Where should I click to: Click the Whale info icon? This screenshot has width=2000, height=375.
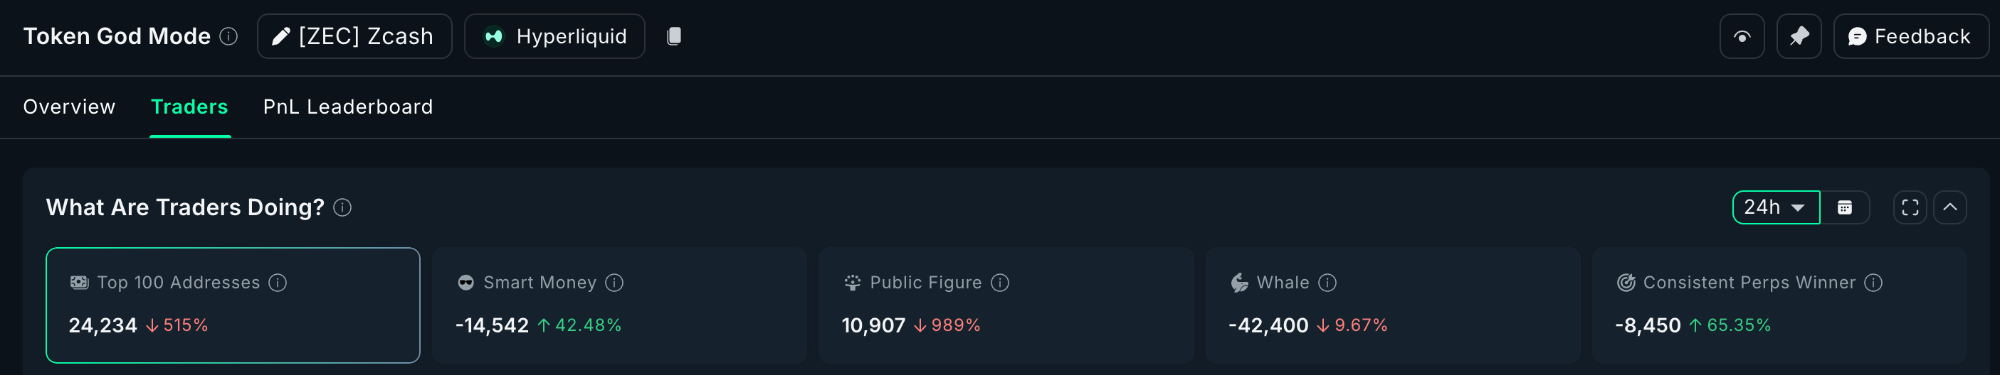(x=1327, y=283)
